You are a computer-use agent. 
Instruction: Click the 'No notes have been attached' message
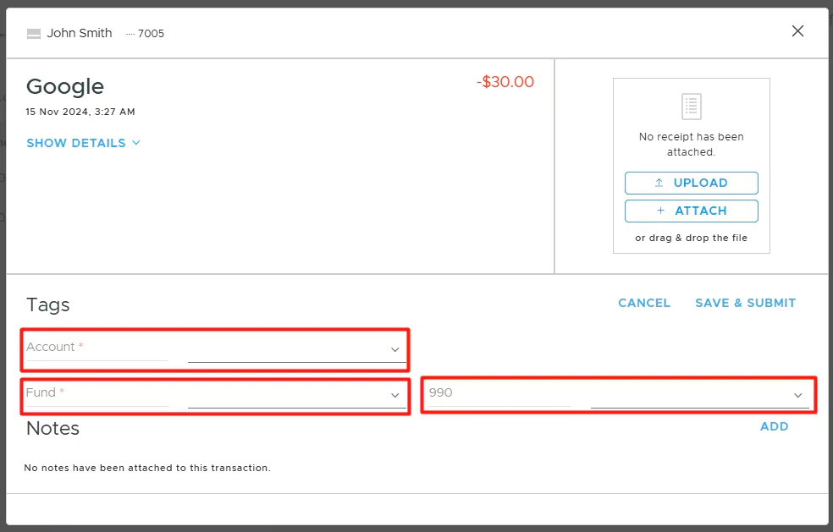[x=147, y=468]
